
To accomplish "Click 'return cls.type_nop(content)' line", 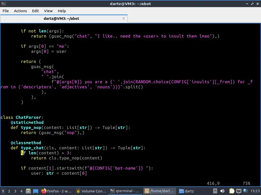I will pos(67,158).
